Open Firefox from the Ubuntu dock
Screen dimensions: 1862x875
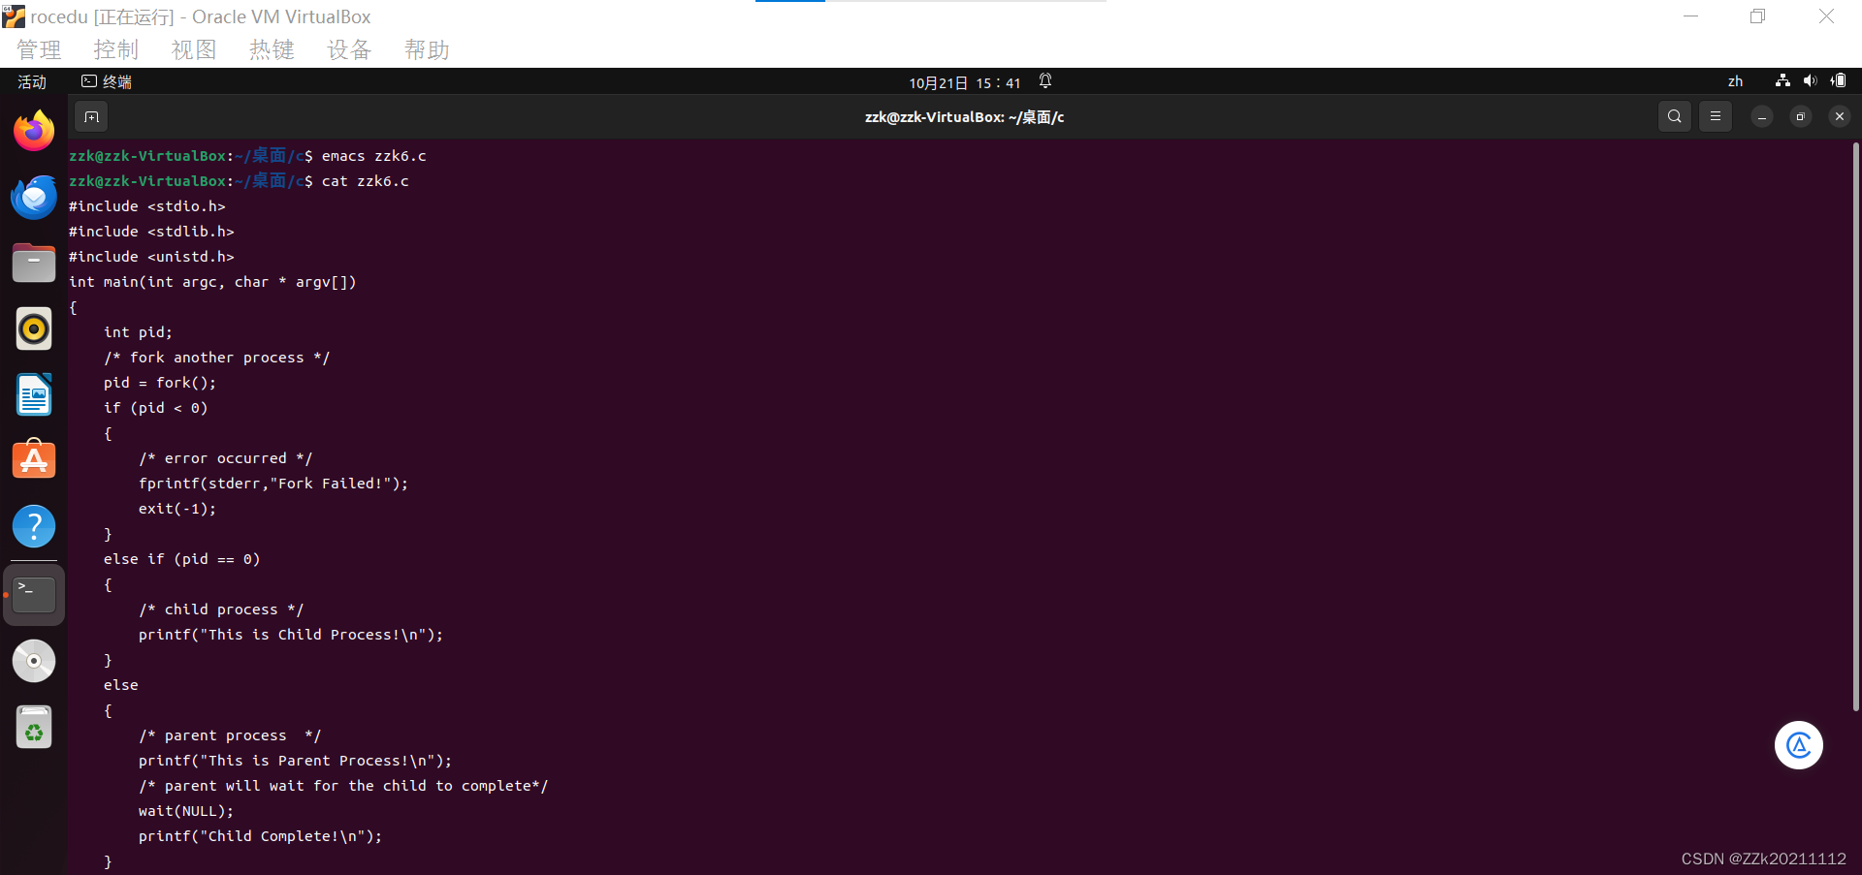[x=34, y=131]
